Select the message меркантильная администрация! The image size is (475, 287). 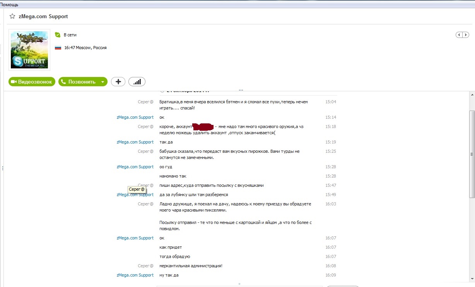tap(191, 266)
